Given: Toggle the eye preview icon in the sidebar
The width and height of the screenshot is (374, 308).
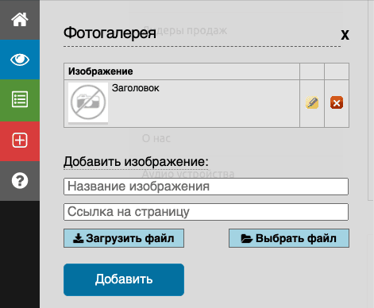Looking at the screenshot, I should click(x=20, y=60).
